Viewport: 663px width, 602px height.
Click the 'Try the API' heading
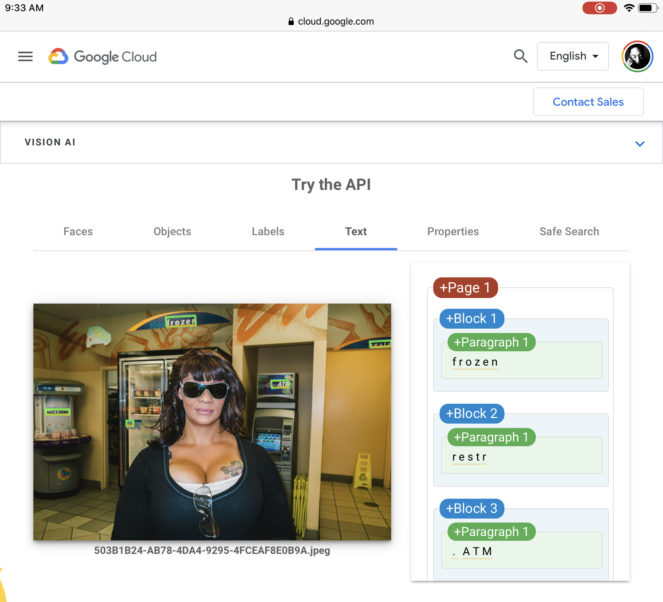click(331, 185)
